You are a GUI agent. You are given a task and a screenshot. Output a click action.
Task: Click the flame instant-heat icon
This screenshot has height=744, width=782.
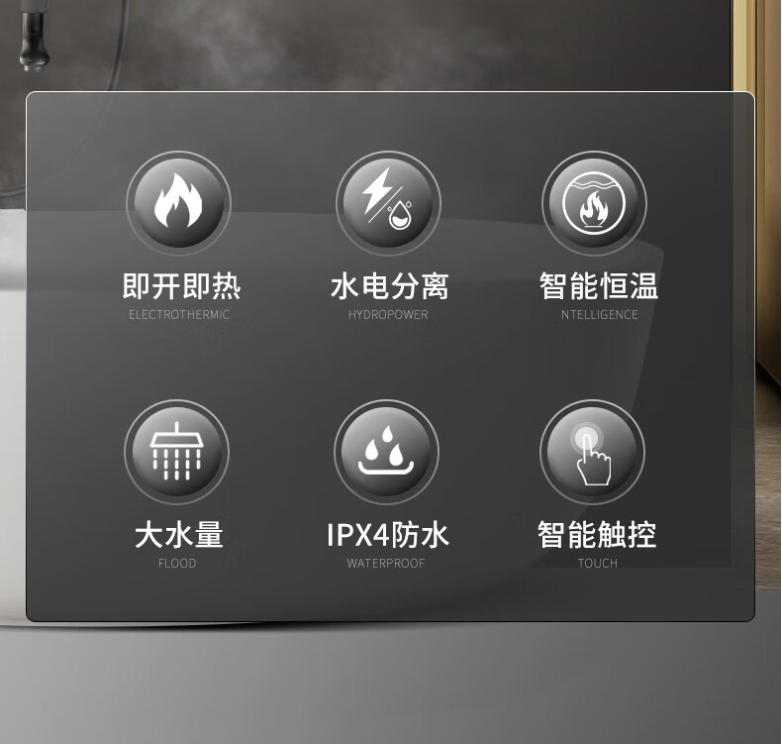[178, 203]
